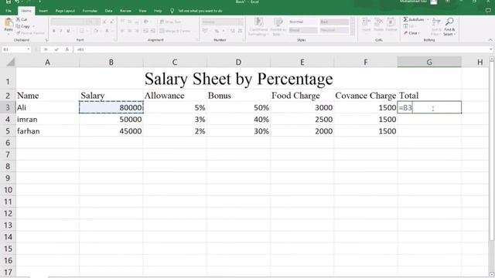
Task: Switch to the Review tab
Action: [125, 11]
